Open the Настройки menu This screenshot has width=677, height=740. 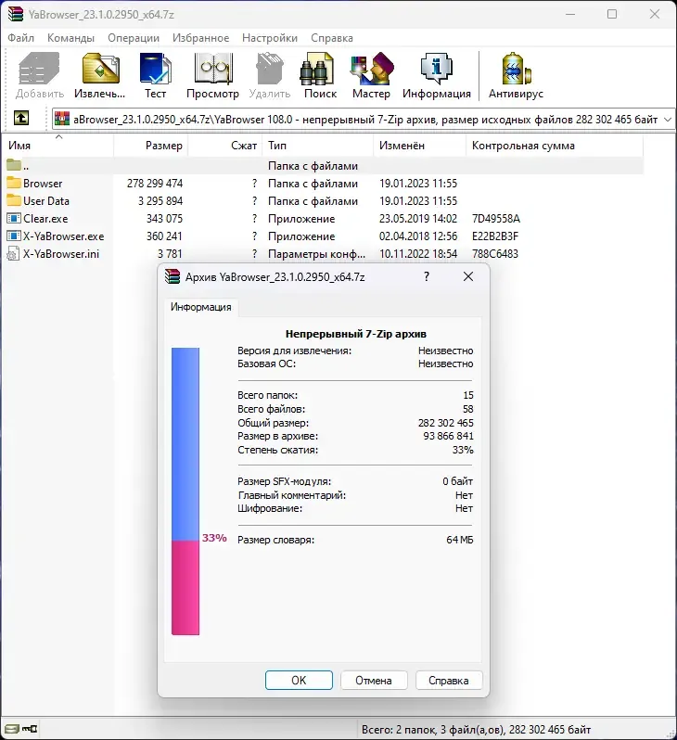pos(270,38)
